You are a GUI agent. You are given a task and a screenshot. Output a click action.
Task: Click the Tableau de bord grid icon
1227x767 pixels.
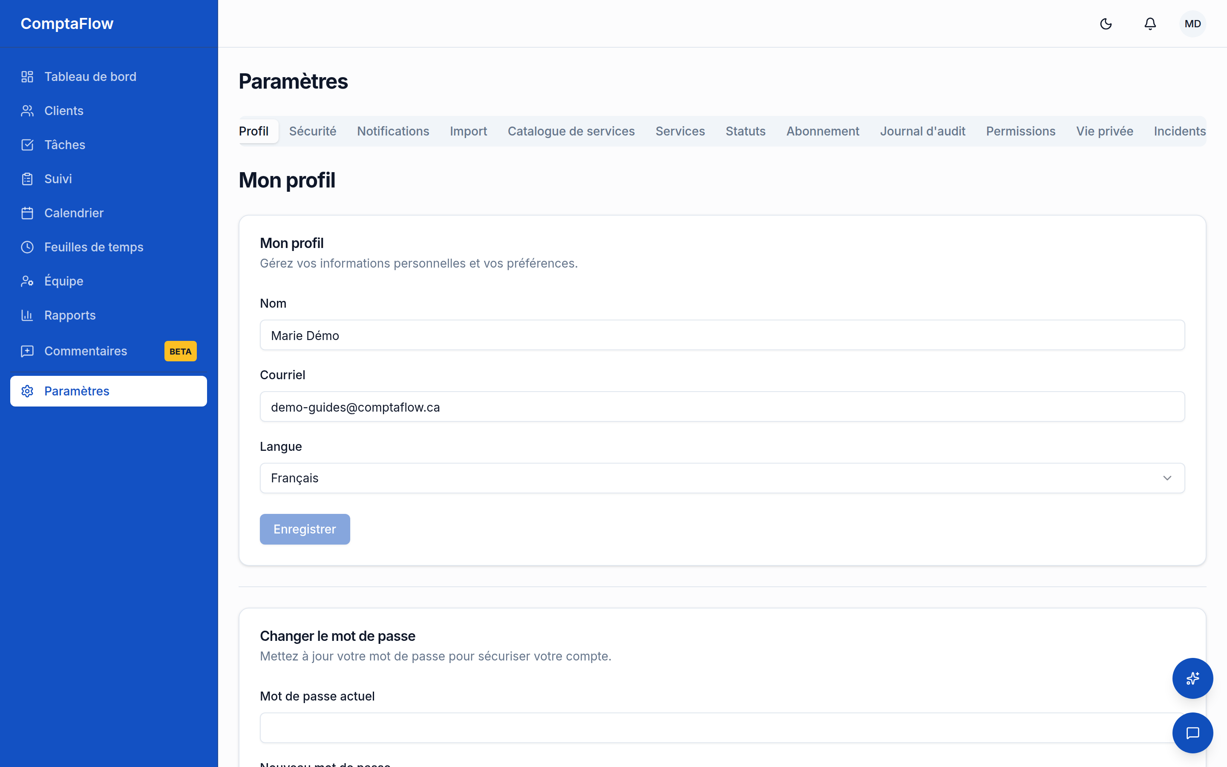point(27,77)
